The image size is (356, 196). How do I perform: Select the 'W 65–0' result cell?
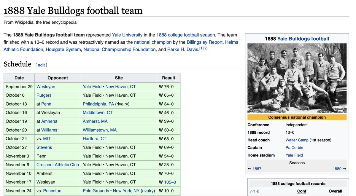click(x=169, y=95)
